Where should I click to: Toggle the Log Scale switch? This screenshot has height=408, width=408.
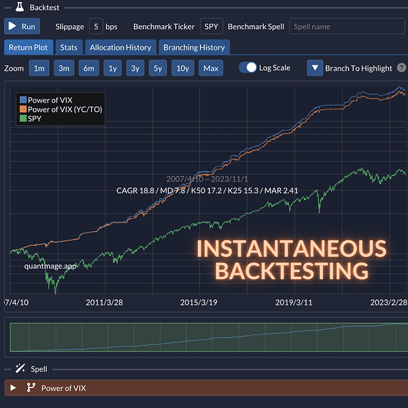[248, 67]
